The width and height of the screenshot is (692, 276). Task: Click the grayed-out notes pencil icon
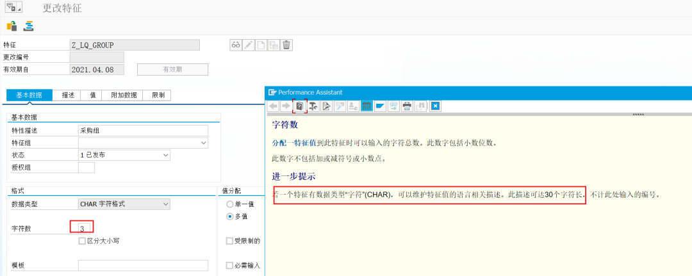point(340,106)
